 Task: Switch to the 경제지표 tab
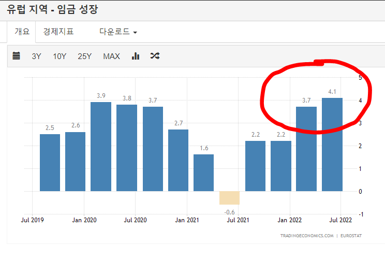tap(58, 32)
